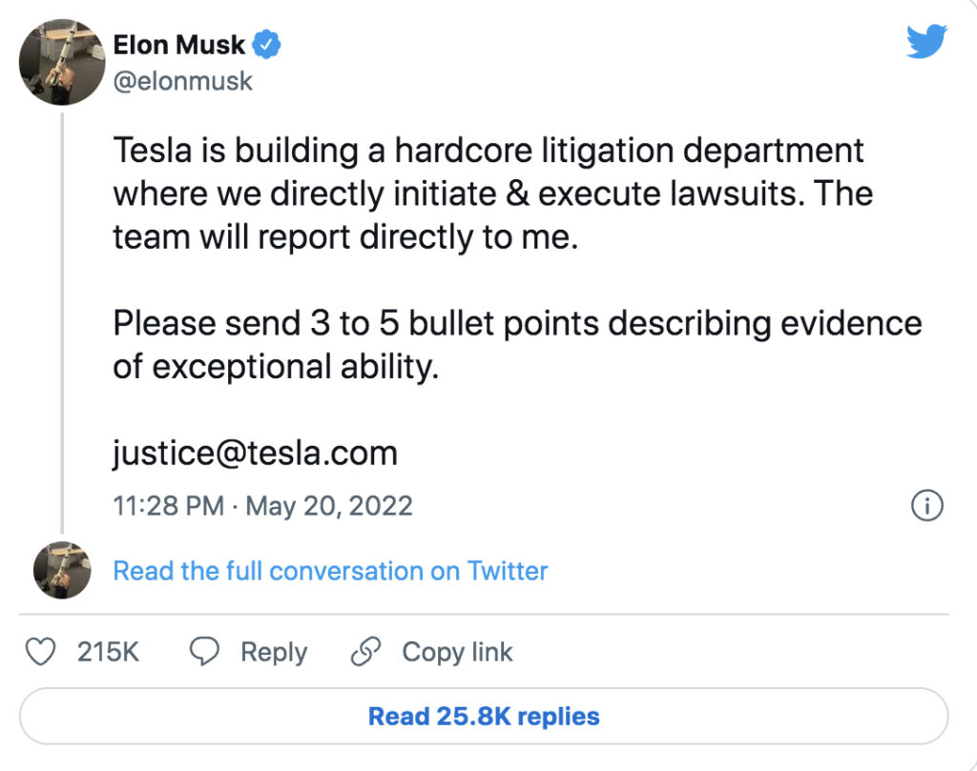This screenshot has height=771, width=977.
Task: Click the justice@tesla.com email address
Action: (x=255, y=453)
